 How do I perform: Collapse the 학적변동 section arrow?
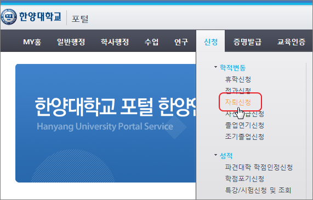pos(215,67)
